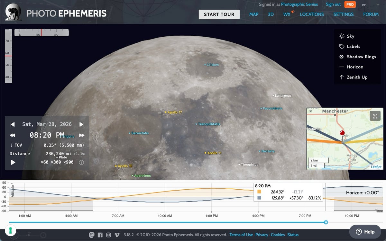Jump to the next day arrow

[81, 124]
